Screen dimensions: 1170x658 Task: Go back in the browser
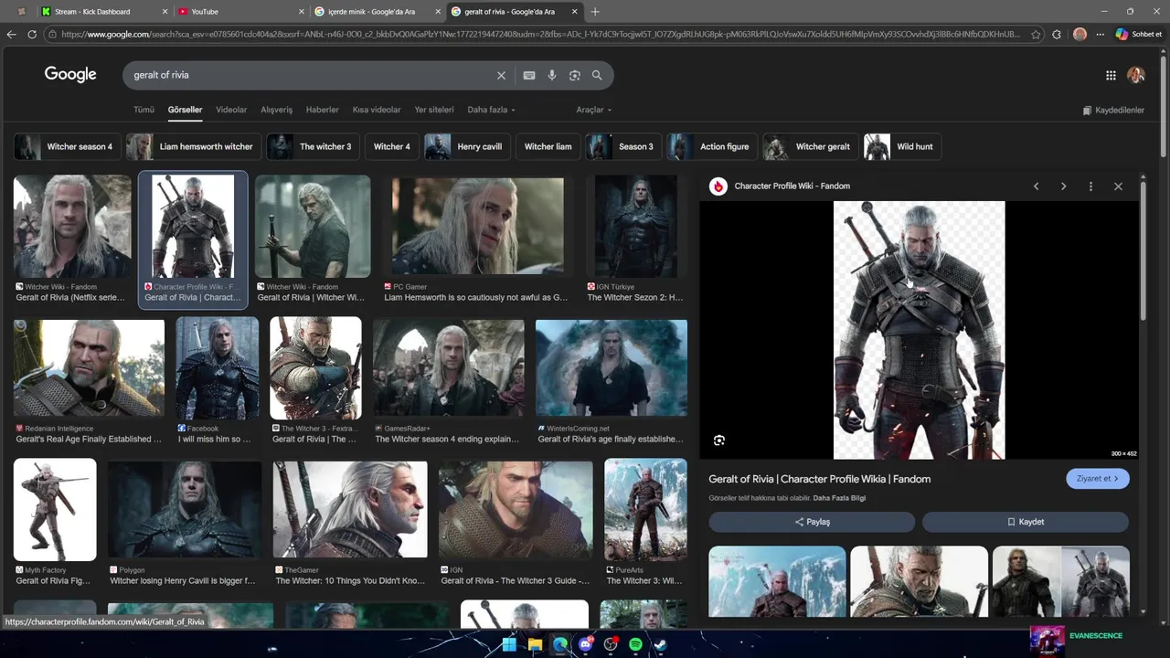[11, 35]
